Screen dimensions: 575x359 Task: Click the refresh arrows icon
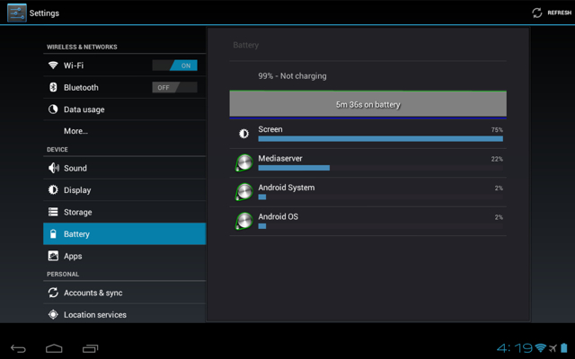click(x=537, y=13)
